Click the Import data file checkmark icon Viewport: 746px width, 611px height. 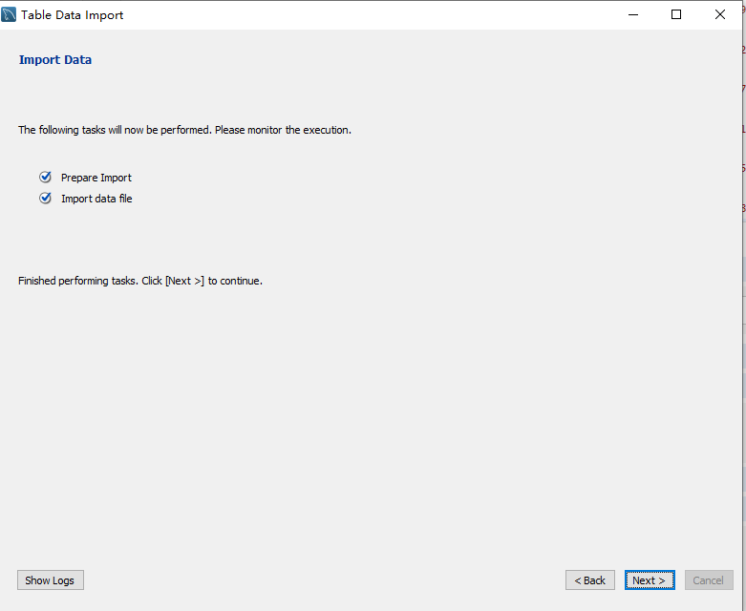45,199
